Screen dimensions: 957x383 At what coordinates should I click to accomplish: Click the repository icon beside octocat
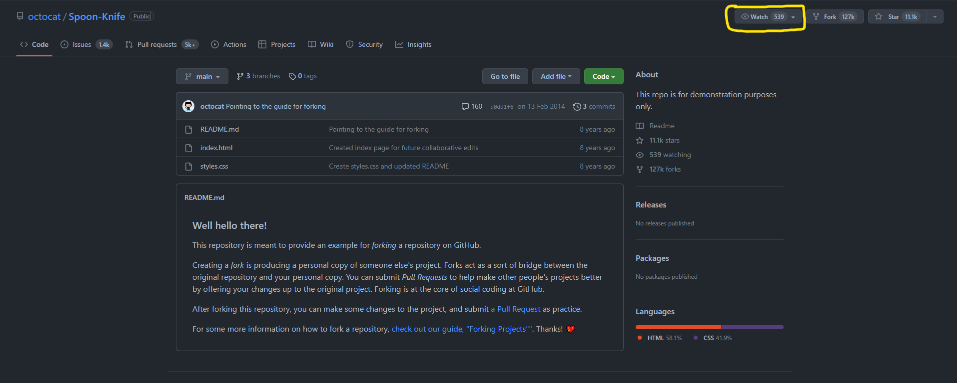(20, 16)
